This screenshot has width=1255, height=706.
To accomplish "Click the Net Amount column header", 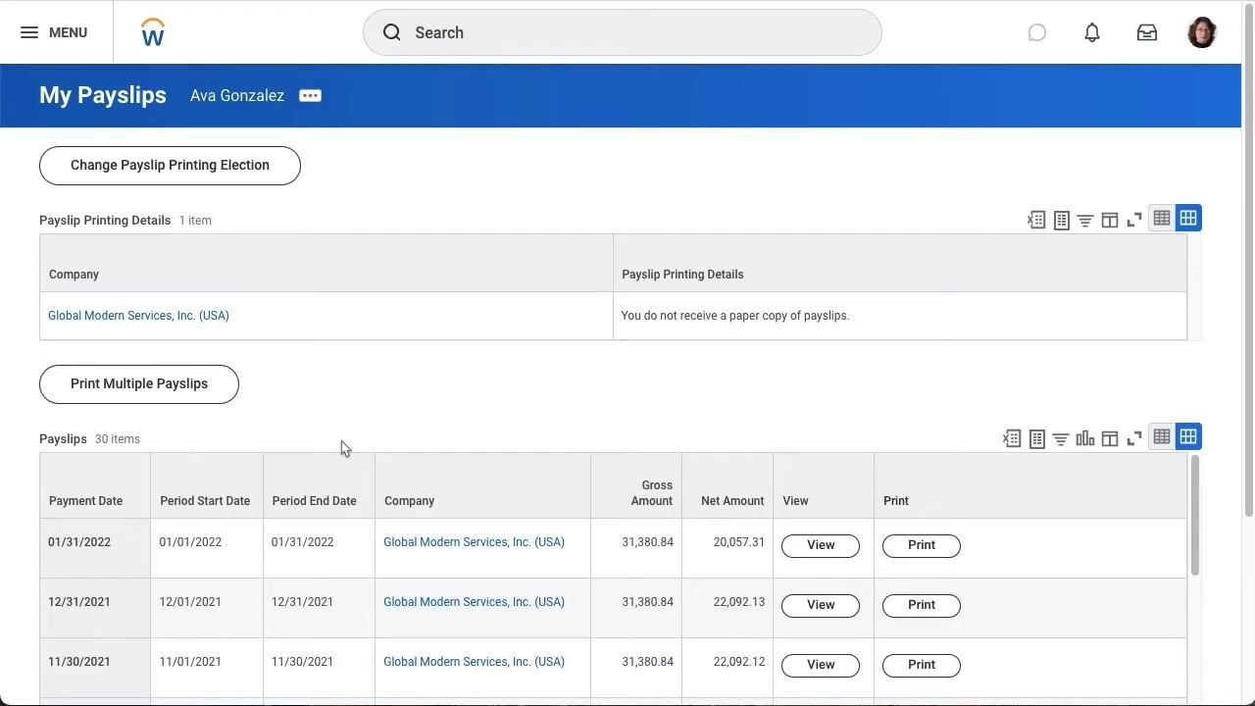I will [728, 486].
